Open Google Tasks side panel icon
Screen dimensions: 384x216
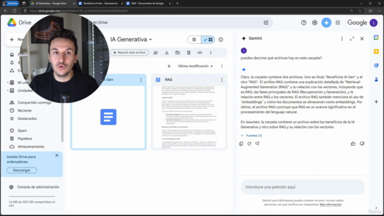pyautogui.click(x=376, y=65)
